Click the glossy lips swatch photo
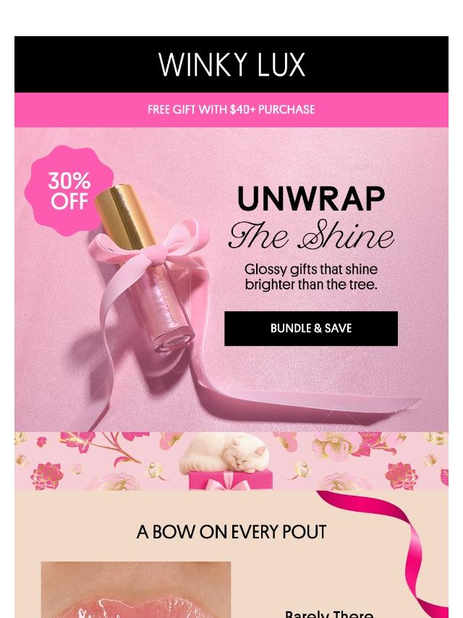Image resolution: width=463 pixels, height=618 pixels. (x=136, y=590)
